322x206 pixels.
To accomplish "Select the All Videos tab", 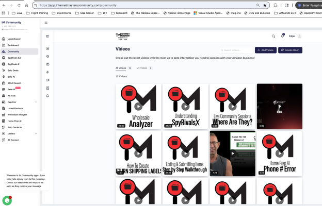I will tap(123, 68).
